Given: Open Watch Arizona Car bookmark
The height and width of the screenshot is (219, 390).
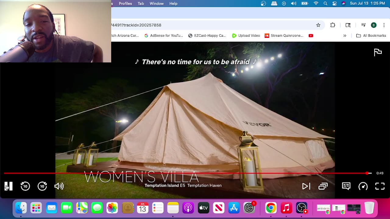Looking at the screenshot, I should (125, 36).
